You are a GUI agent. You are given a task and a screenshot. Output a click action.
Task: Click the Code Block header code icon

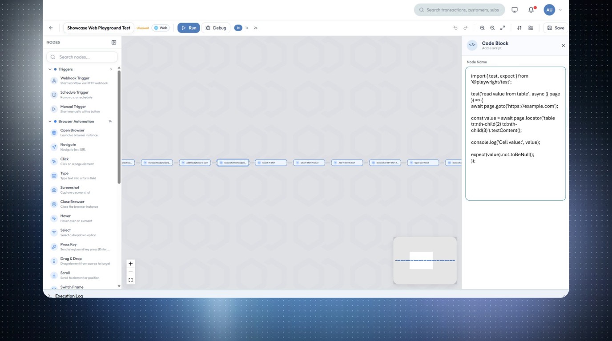[472, 45]
